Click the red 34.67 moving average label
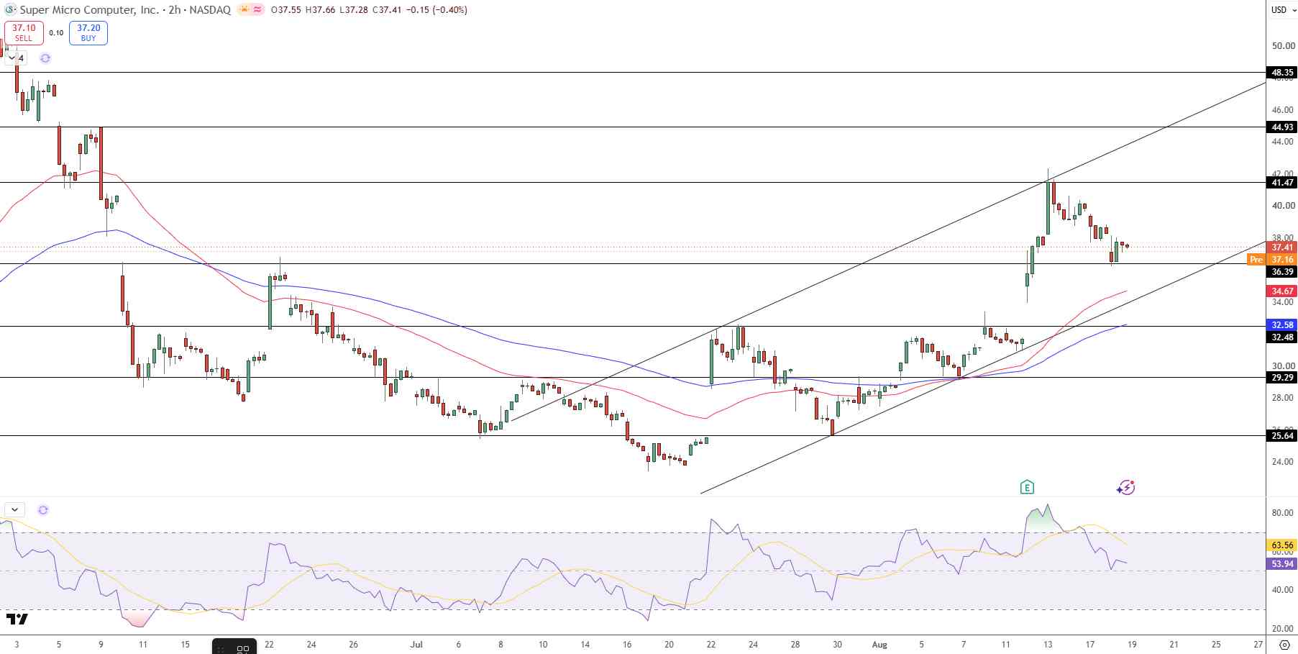1298x654 pixels. tap(1282, 291)
